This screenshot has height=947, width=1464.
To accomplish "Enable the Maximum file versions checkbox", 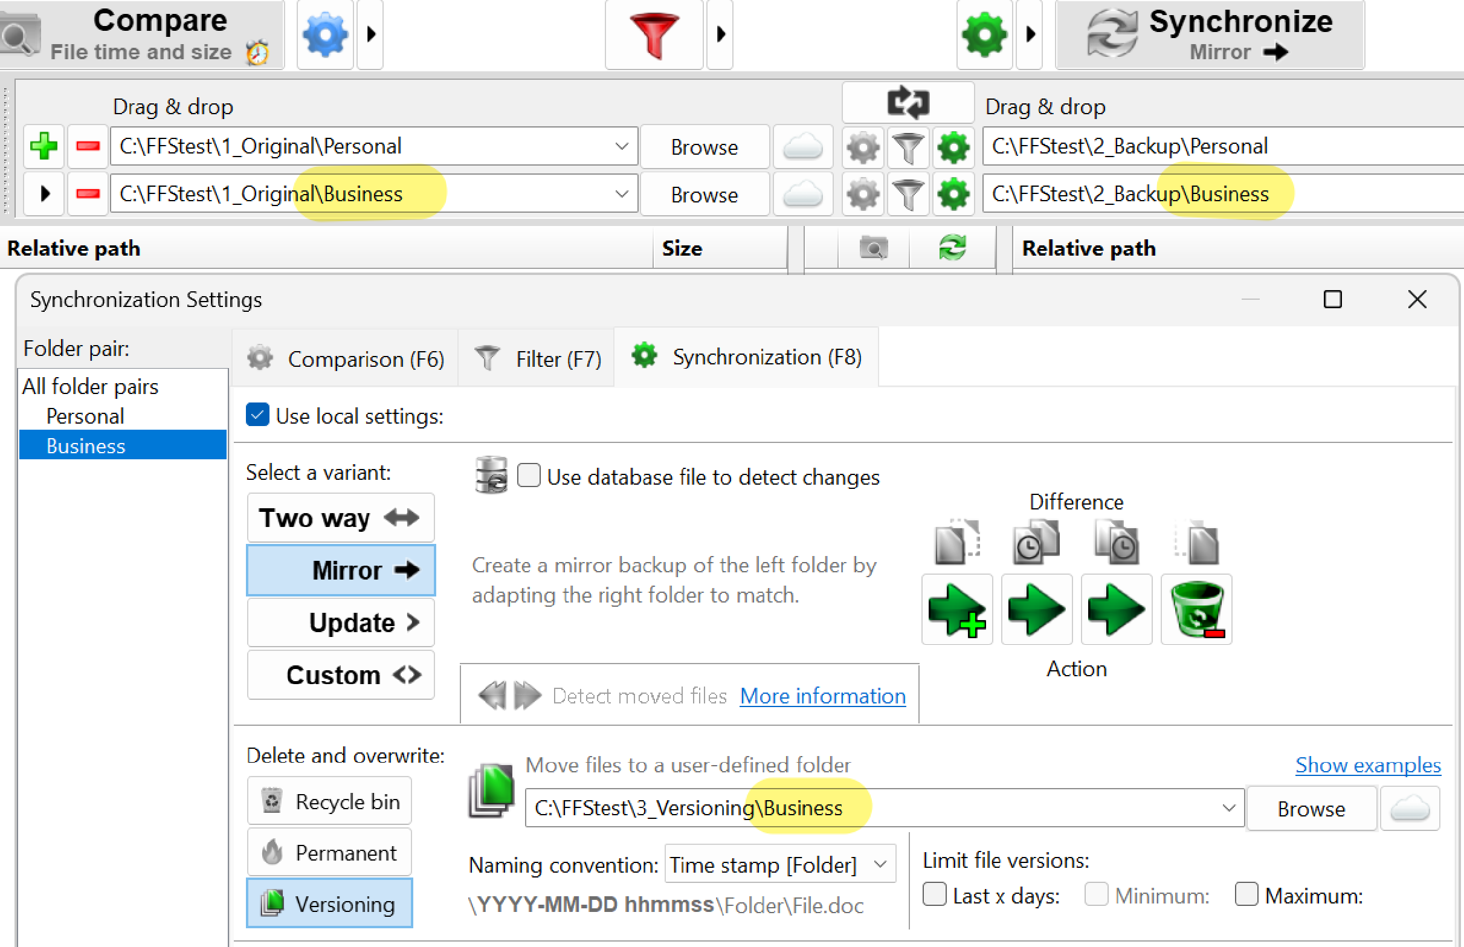I will click(x=1246, y=894).
